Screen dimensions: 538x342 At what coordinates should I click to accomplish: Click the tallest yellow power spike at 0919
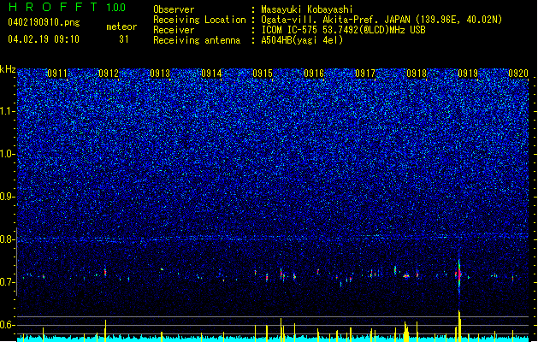[x=459, y=326]
